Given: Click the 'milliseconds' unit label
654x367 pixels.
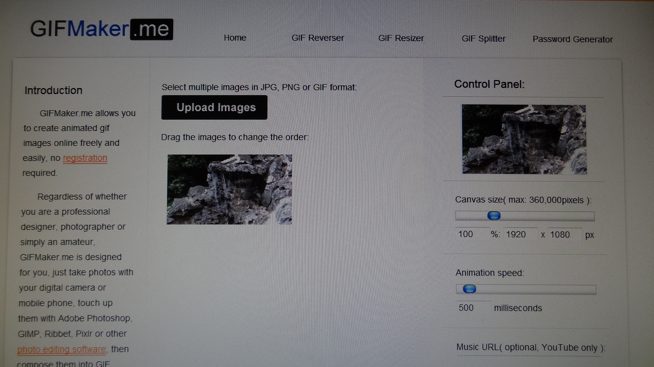Looking at the screenshot, I should pos(518,308).
